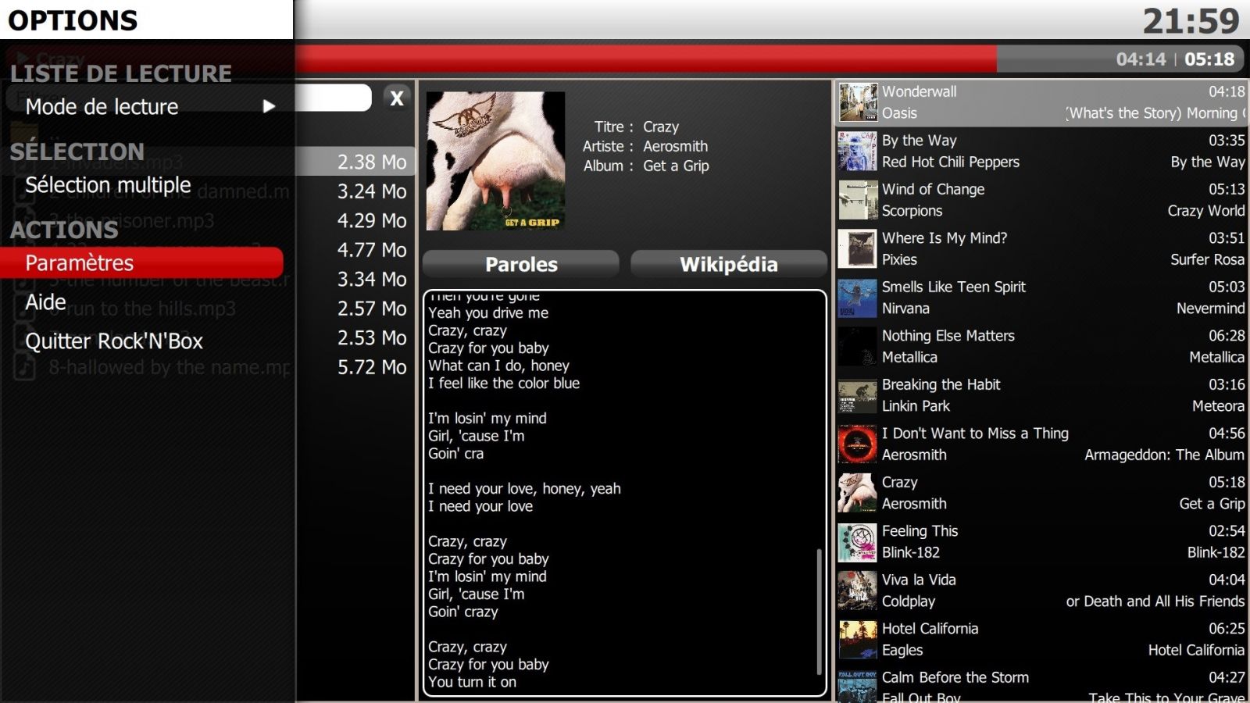1250x703 pixels.
Task: Show the Paroles lyrics view
Action: [x=521, y=265]
